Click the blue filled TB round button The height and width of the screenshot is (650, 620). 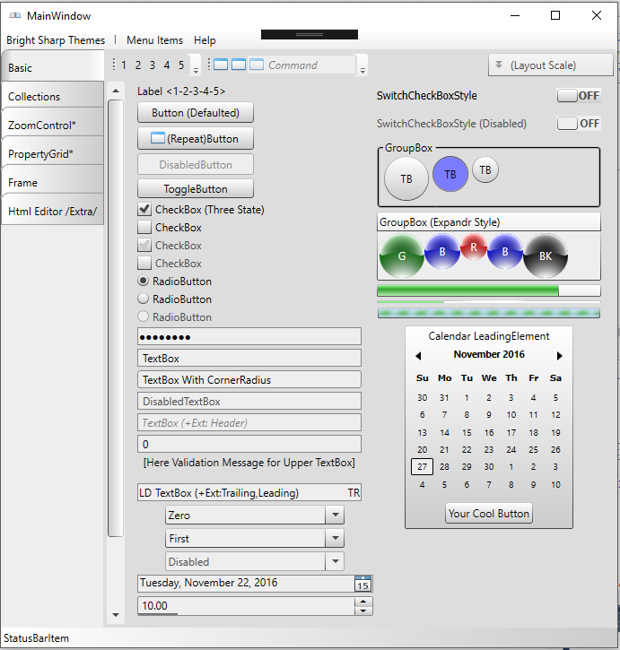[x=450, y=174]
